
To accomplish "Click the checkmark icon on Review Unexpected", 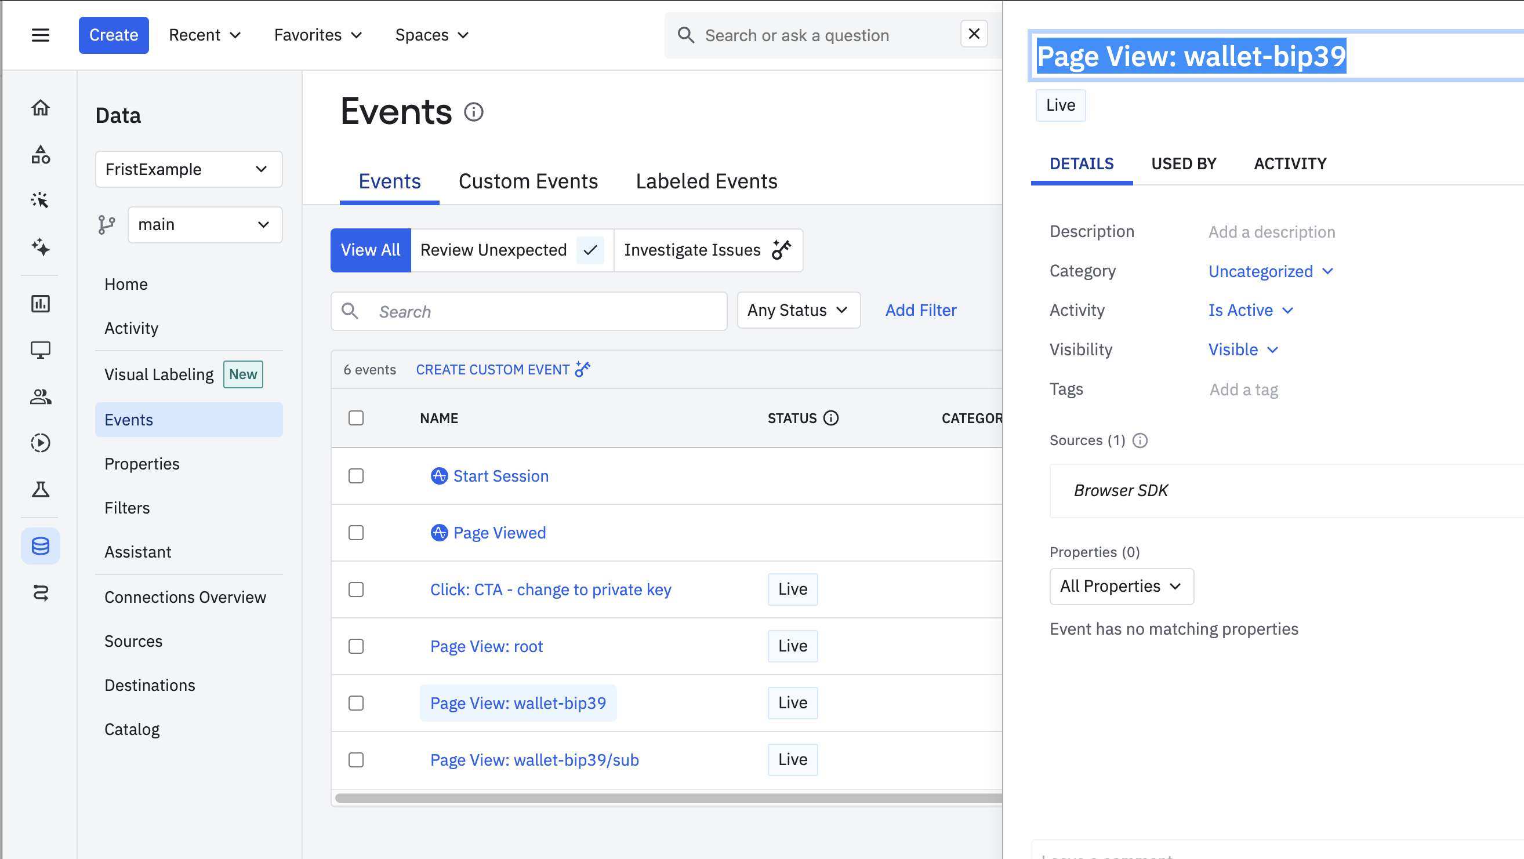I will (590, 250).
